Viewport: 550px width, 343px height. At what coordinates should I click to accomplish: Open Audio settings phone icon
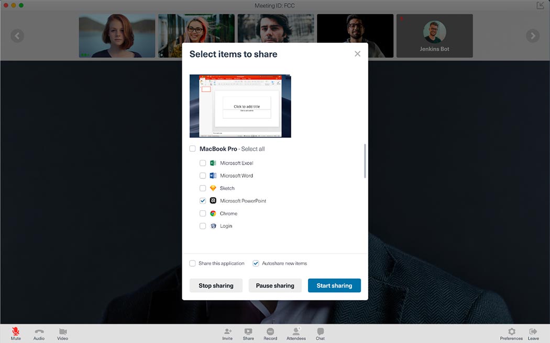(x=39, y=331)
